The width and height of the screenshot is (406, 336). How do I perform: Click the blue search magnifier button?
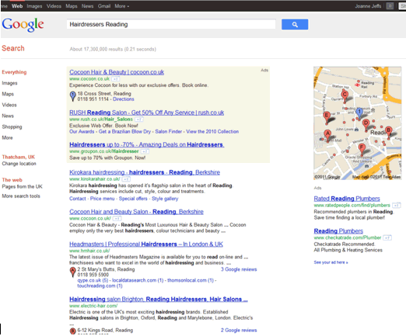point(295,24)
